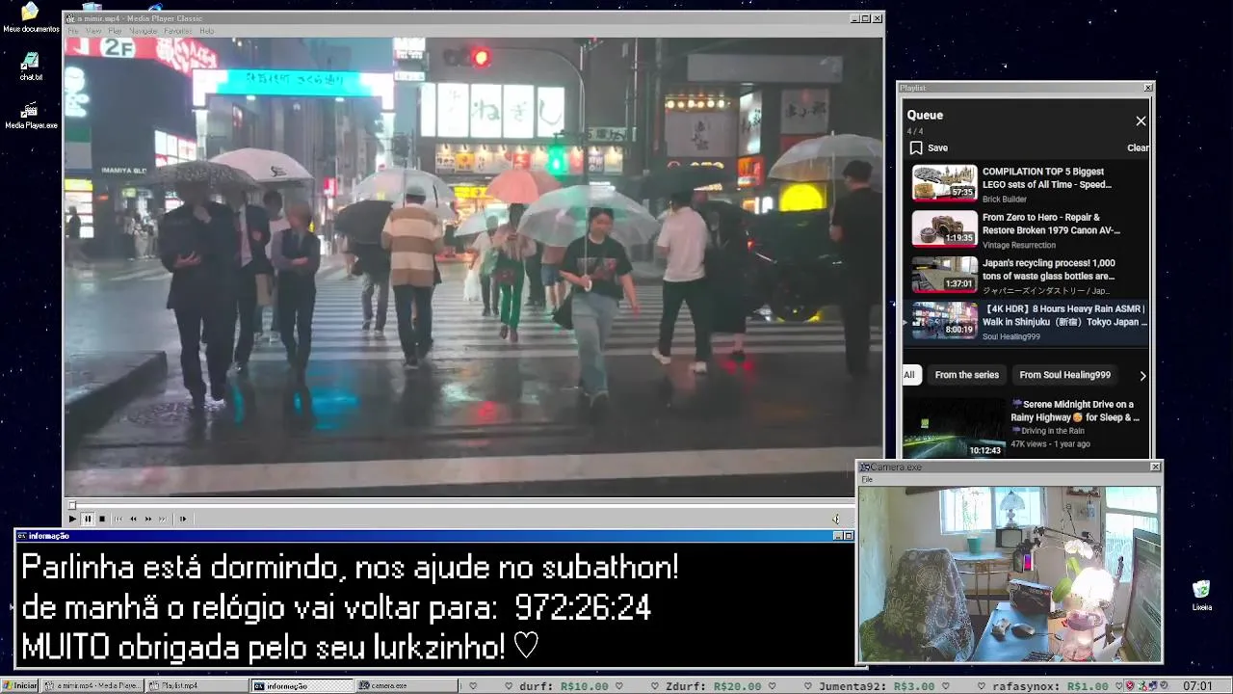Skip to next track in Media Player Classic
The image size is (1233, 694).
click(163, 519)
